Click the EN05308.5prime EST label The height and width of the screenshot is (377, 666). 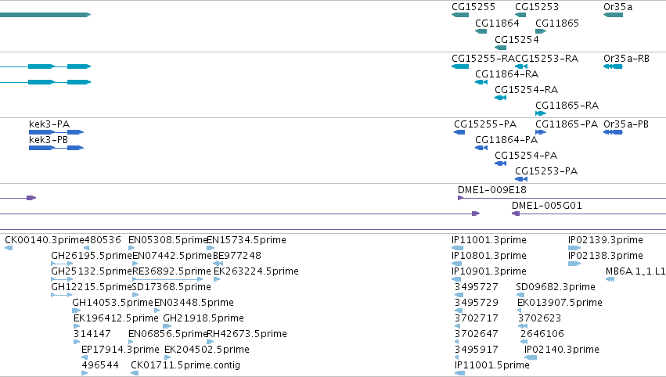point(167,240)
